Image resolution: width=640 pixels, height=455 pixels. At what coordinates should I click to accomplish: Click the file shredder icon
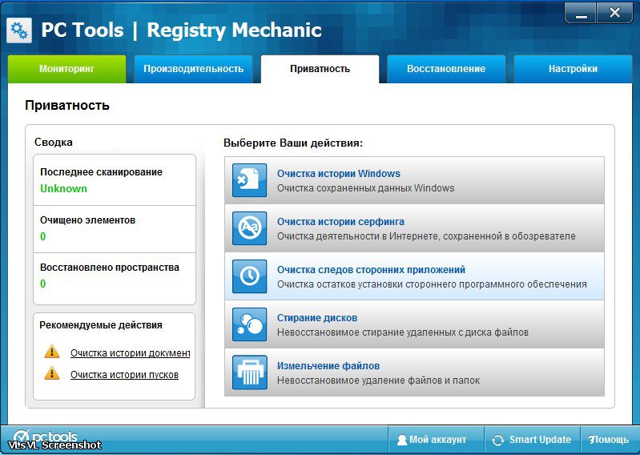click(x=249, y=372)
